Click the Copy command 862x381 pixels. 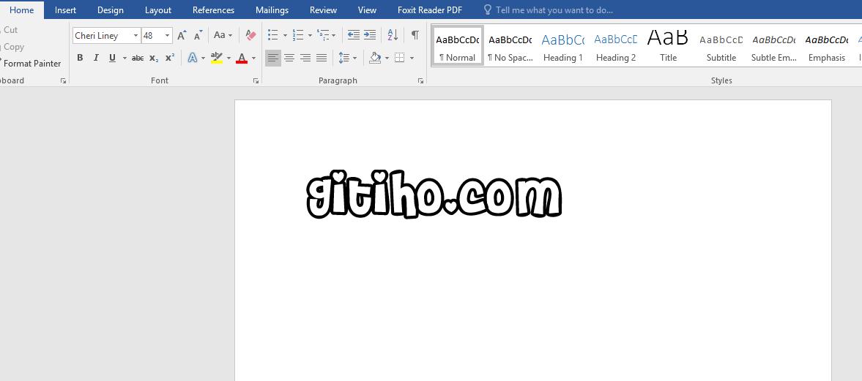(x=12, y=47)
